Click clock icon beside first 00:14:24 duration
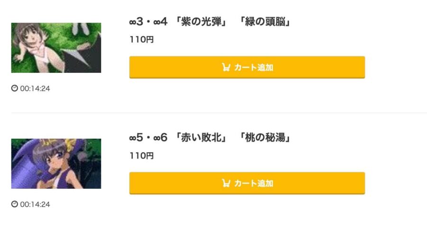This screenshot has width=427, height=229. pyautogui.click(x=14, y=88)
